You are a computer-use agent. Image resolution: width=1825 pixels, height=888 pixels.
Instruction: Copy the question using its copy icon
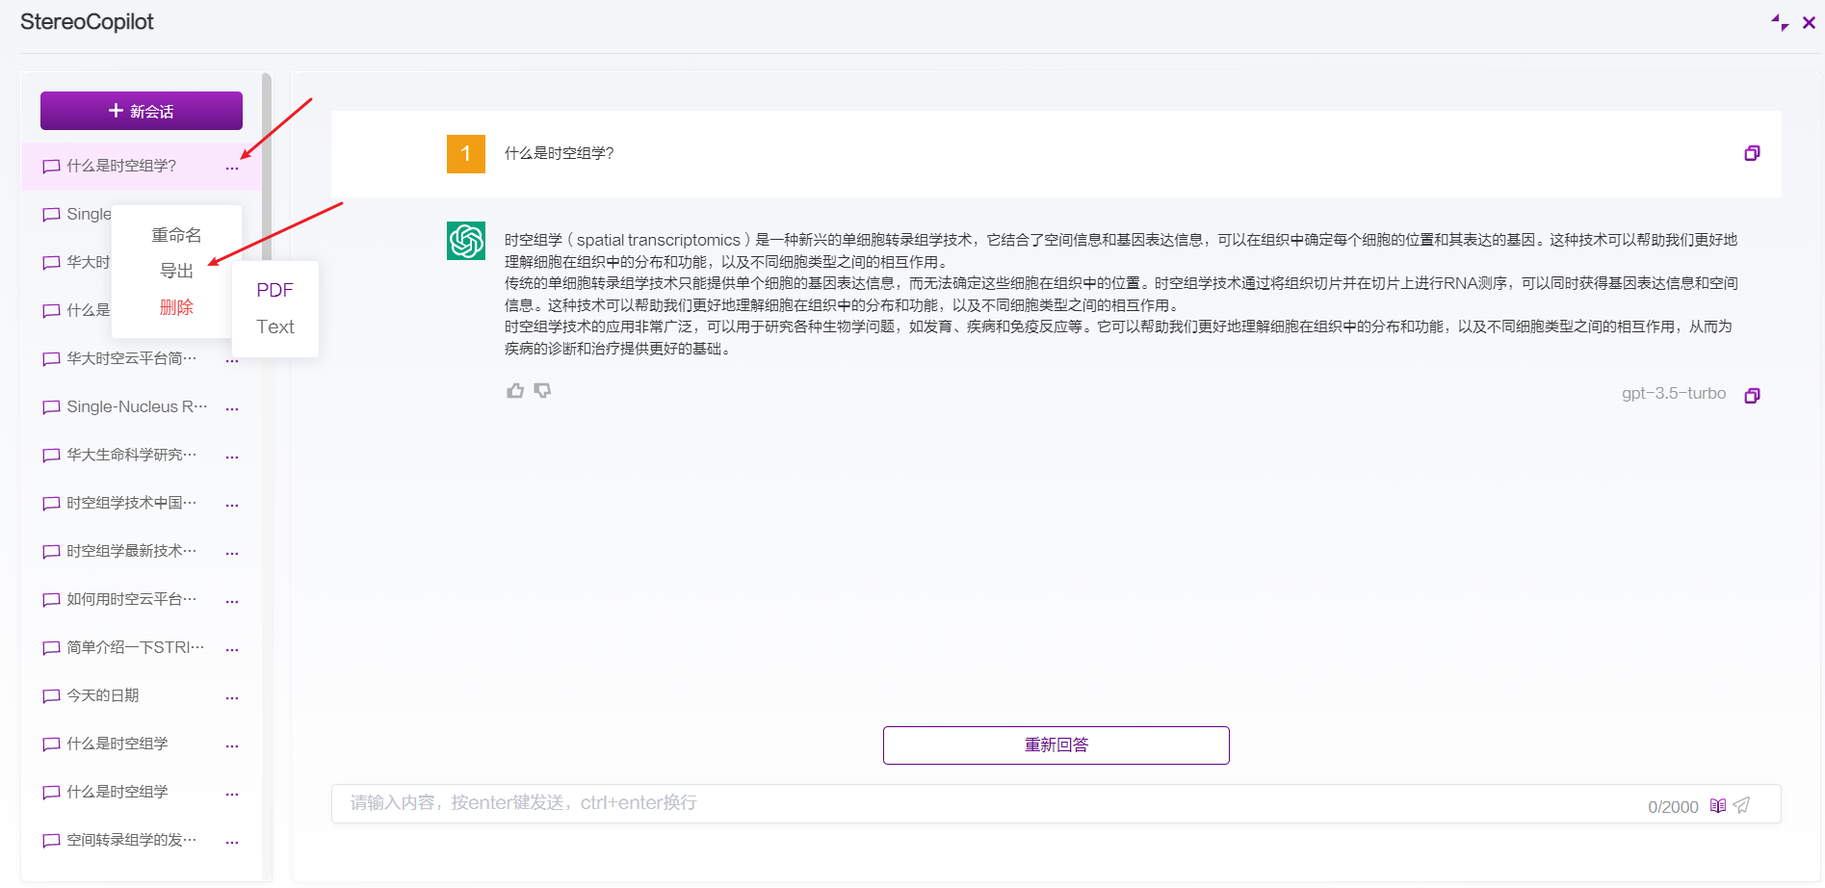pyautogui.click(x=1752, y=153)
